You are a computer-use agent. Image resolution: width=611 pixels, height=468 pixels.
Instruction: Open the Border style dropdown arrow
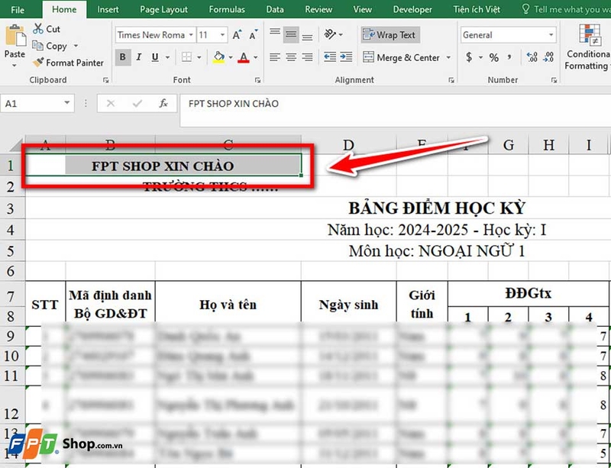click(199, 57)
